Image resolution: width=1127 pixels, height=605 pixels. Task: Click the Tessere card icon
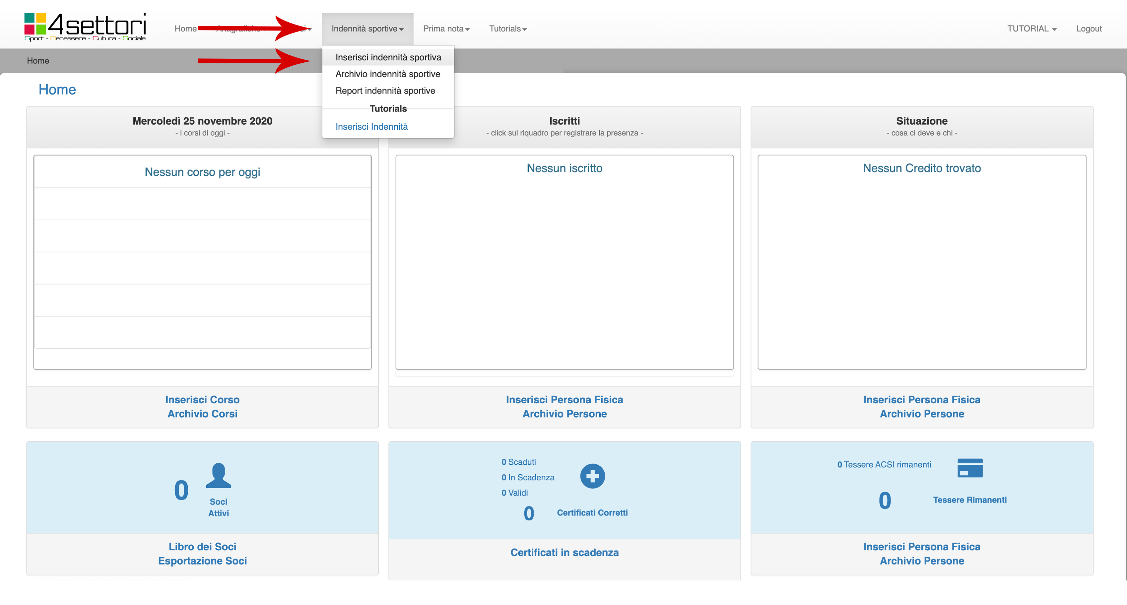[x=969, y=468]
